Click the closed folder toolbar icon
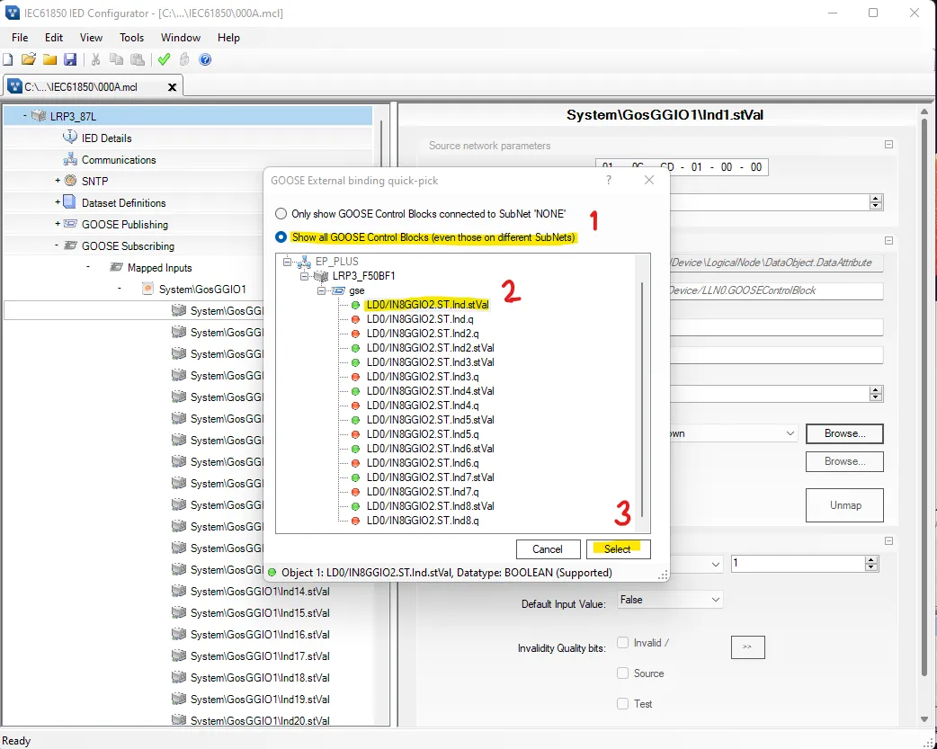937x749 pixels. pos(49,59)
